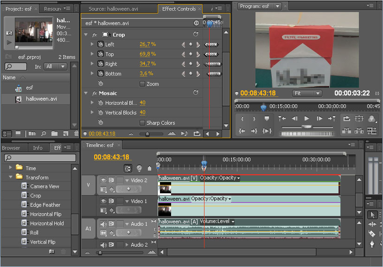Set unnumbered marker in program monitor
This screenshot has width=383, height=267.
pos(267,119)
